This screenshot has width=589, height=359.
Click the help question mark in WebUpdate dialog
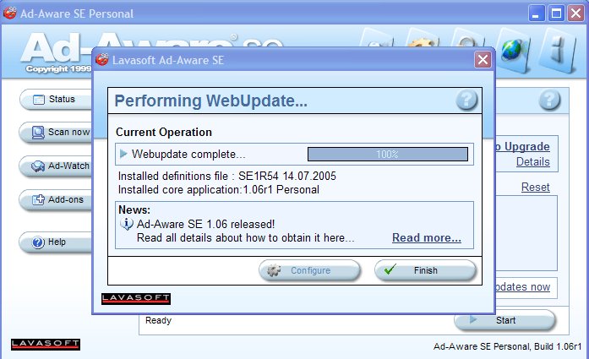[x=466, y=100]
